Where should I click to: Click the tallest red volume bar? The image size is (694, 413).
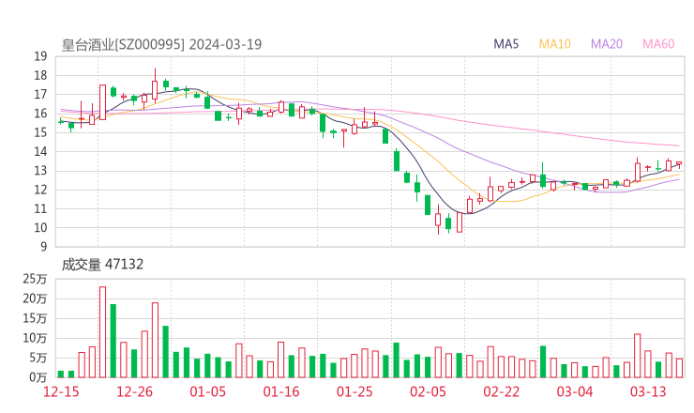tap(102, 332)
